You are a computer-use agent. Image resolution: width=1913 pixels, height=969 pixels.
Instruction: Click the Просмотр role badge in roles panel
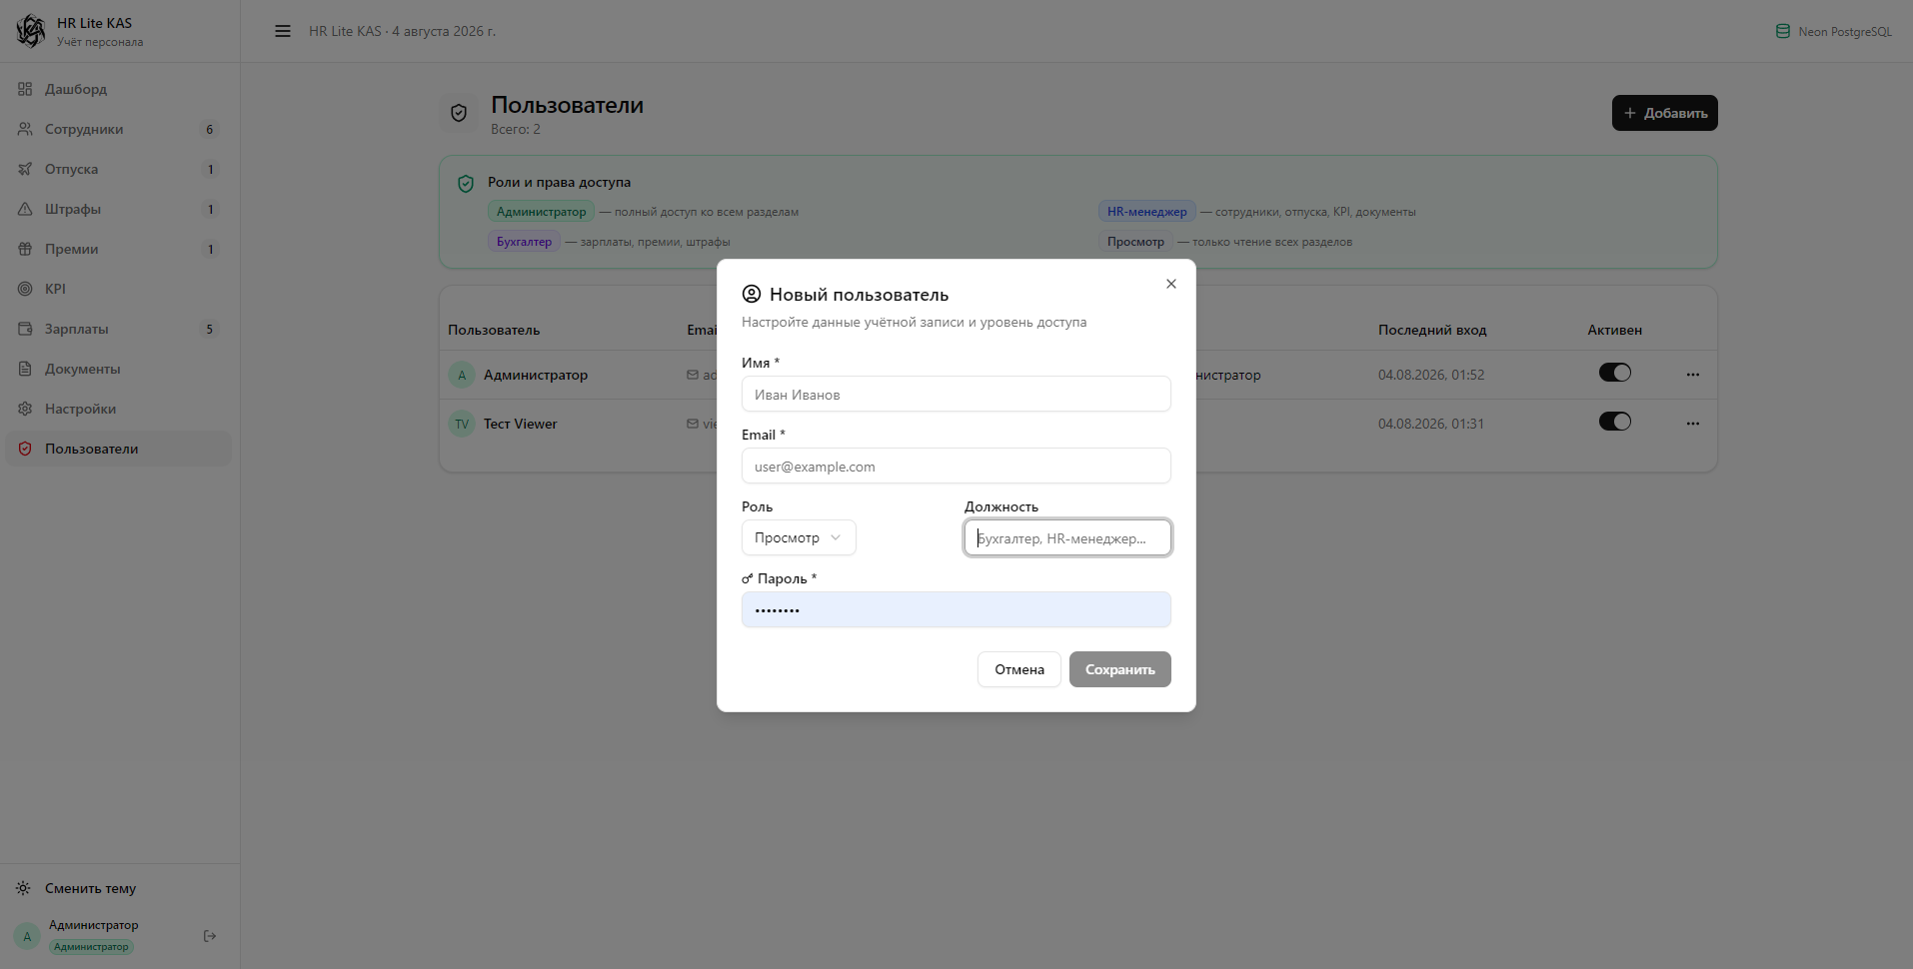click(1135, 242)
